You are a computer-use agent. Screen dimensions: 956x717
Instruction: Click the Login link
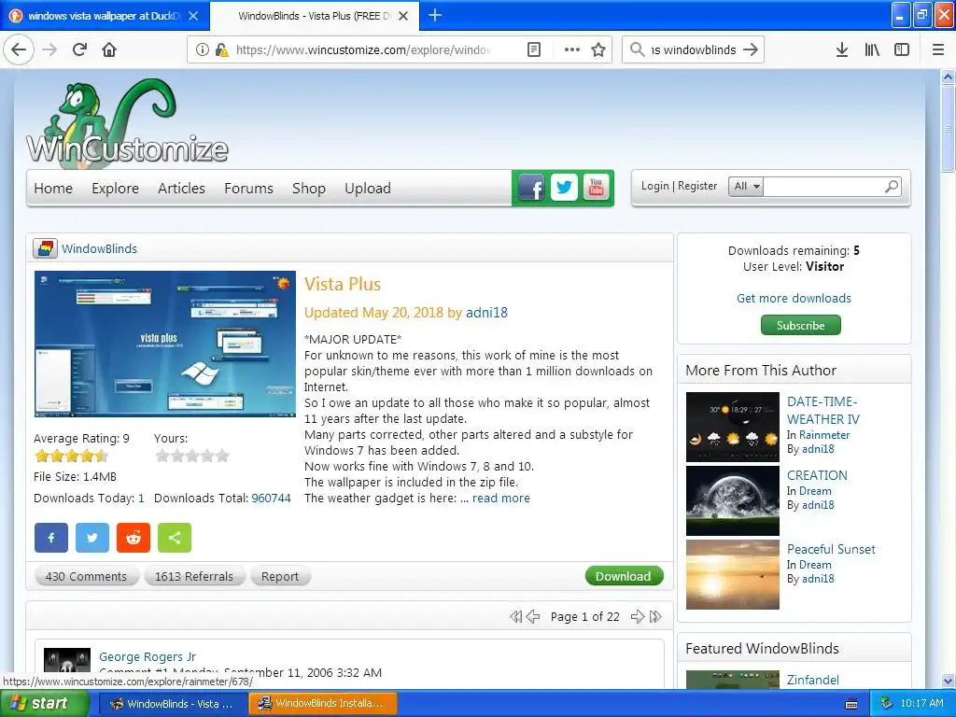654,186
